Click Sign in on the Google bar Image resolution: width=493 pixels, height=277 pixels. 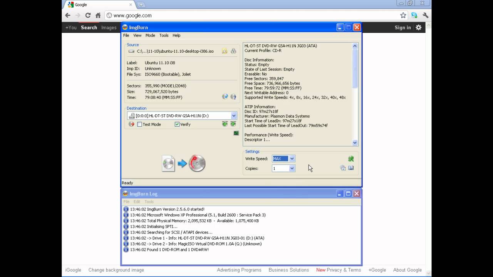[x=402, y=27]
